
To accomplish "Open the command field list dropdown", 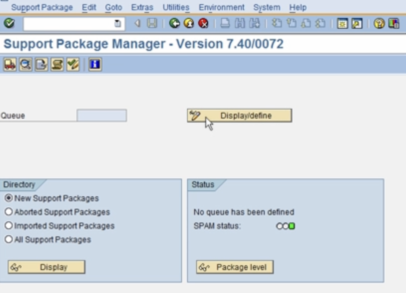I will click(117, 23).
